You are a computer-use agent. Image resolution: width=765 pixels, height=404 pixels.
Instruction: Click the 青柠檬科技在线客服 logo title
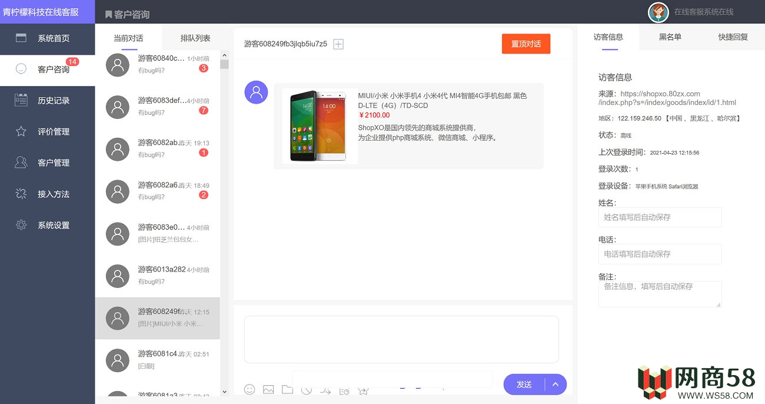pos(41,12)
